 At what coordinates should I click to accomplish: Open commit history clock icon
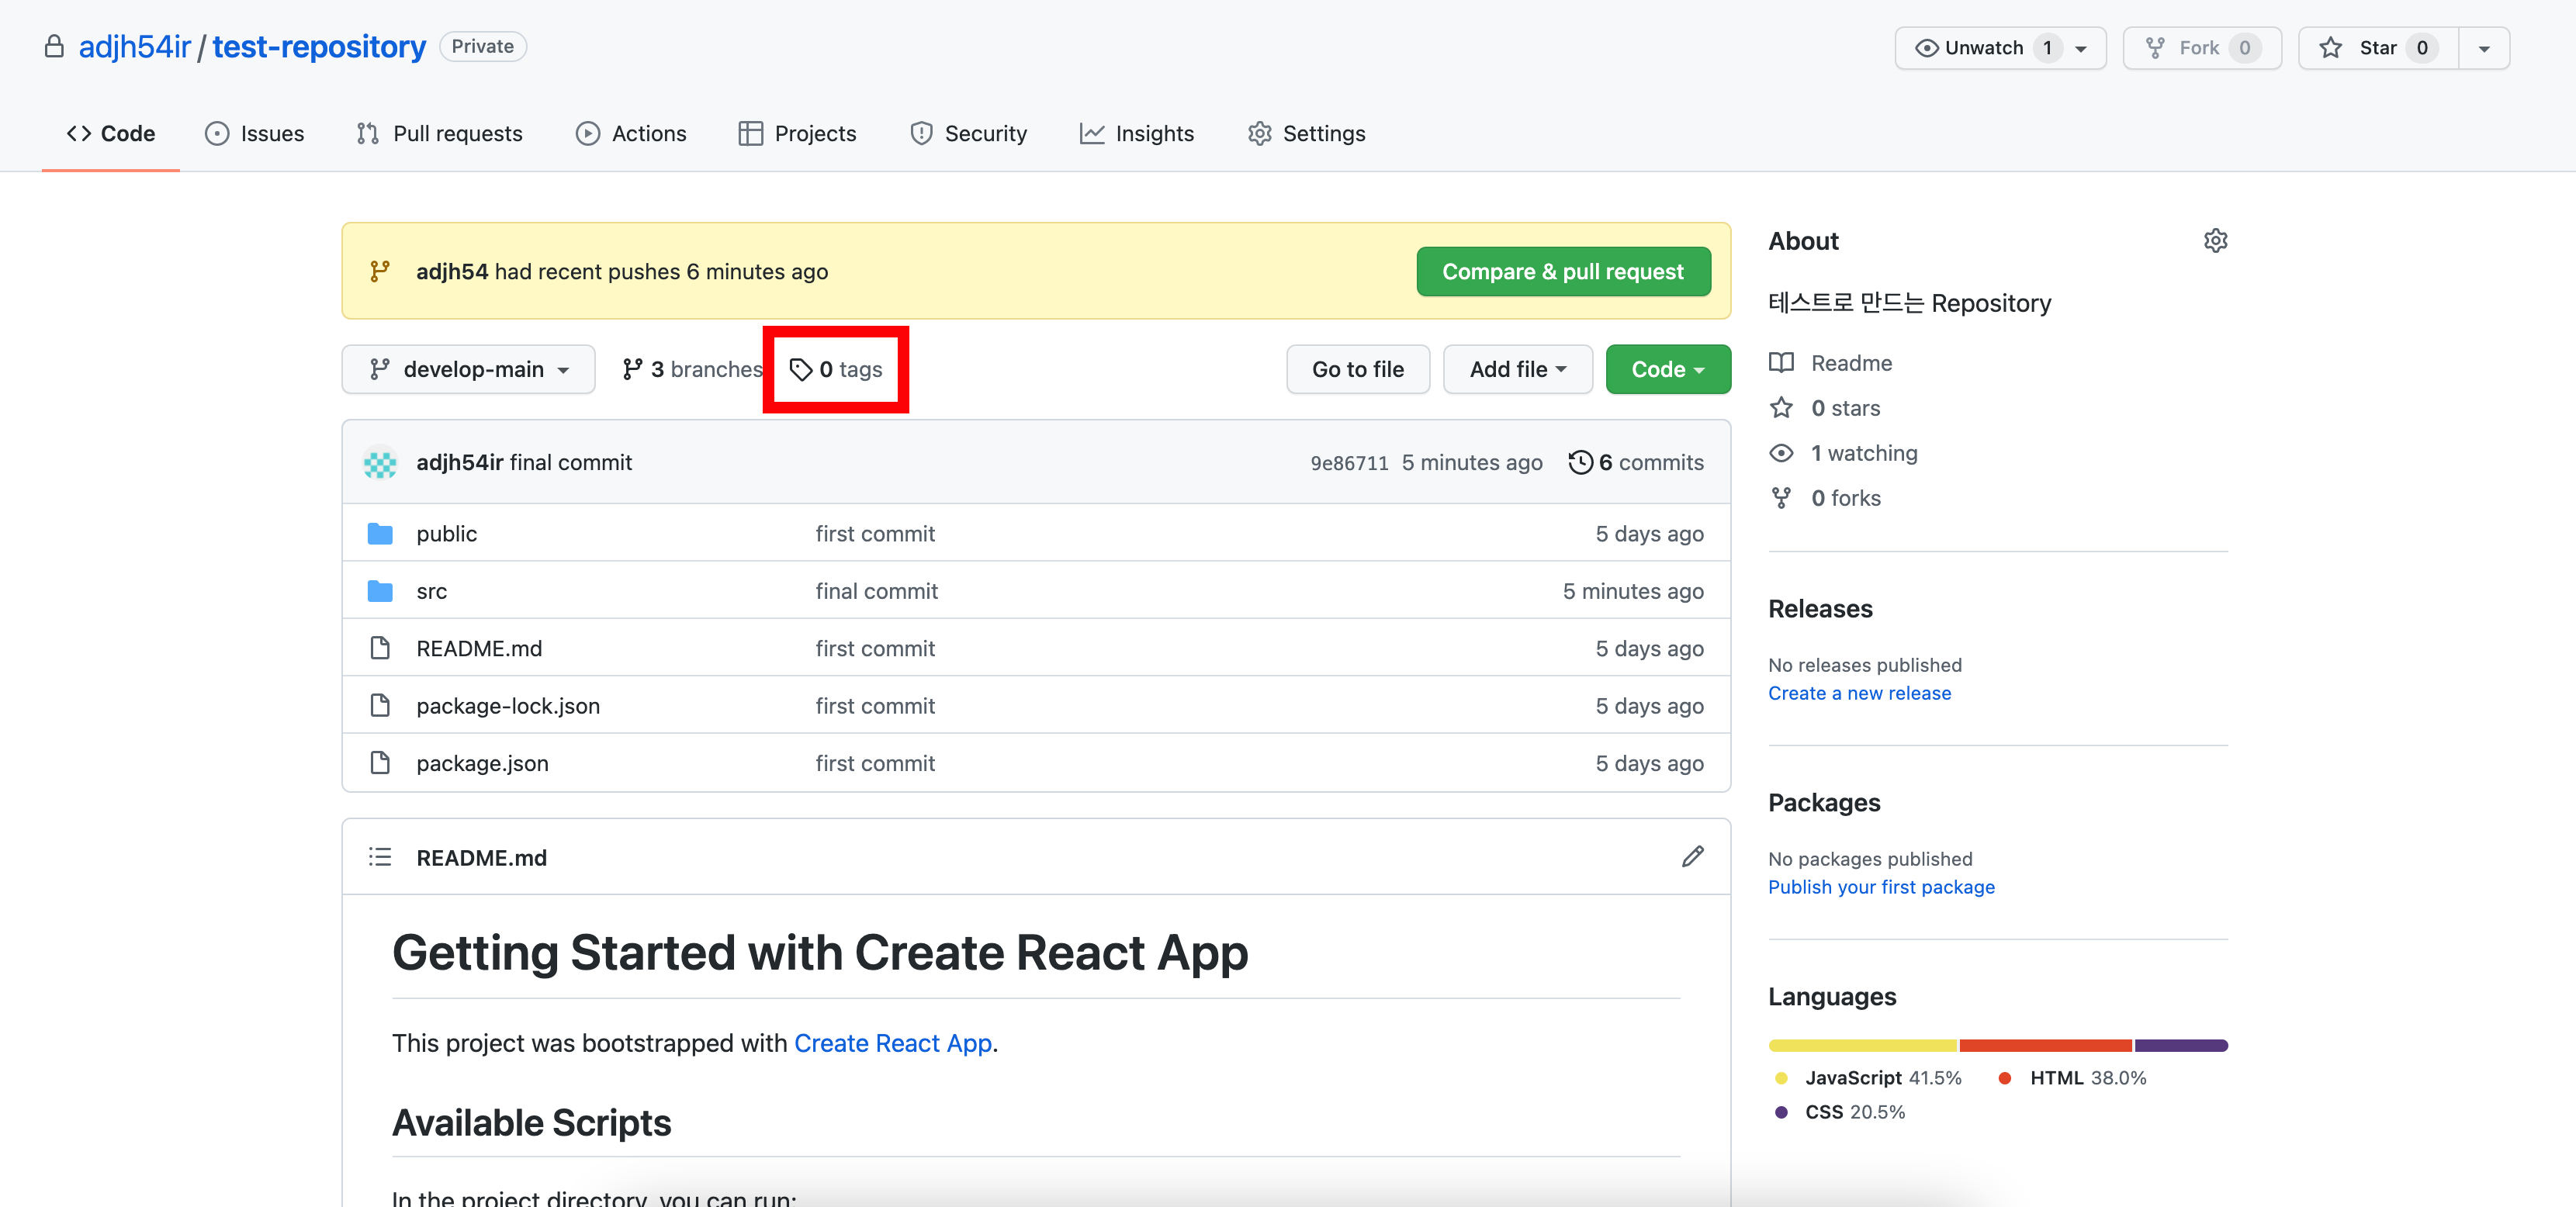click(x=1580, y=462)
